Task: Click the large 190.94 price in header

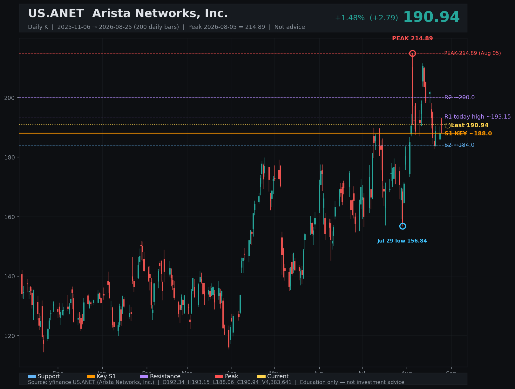Action: coord(431,17)
